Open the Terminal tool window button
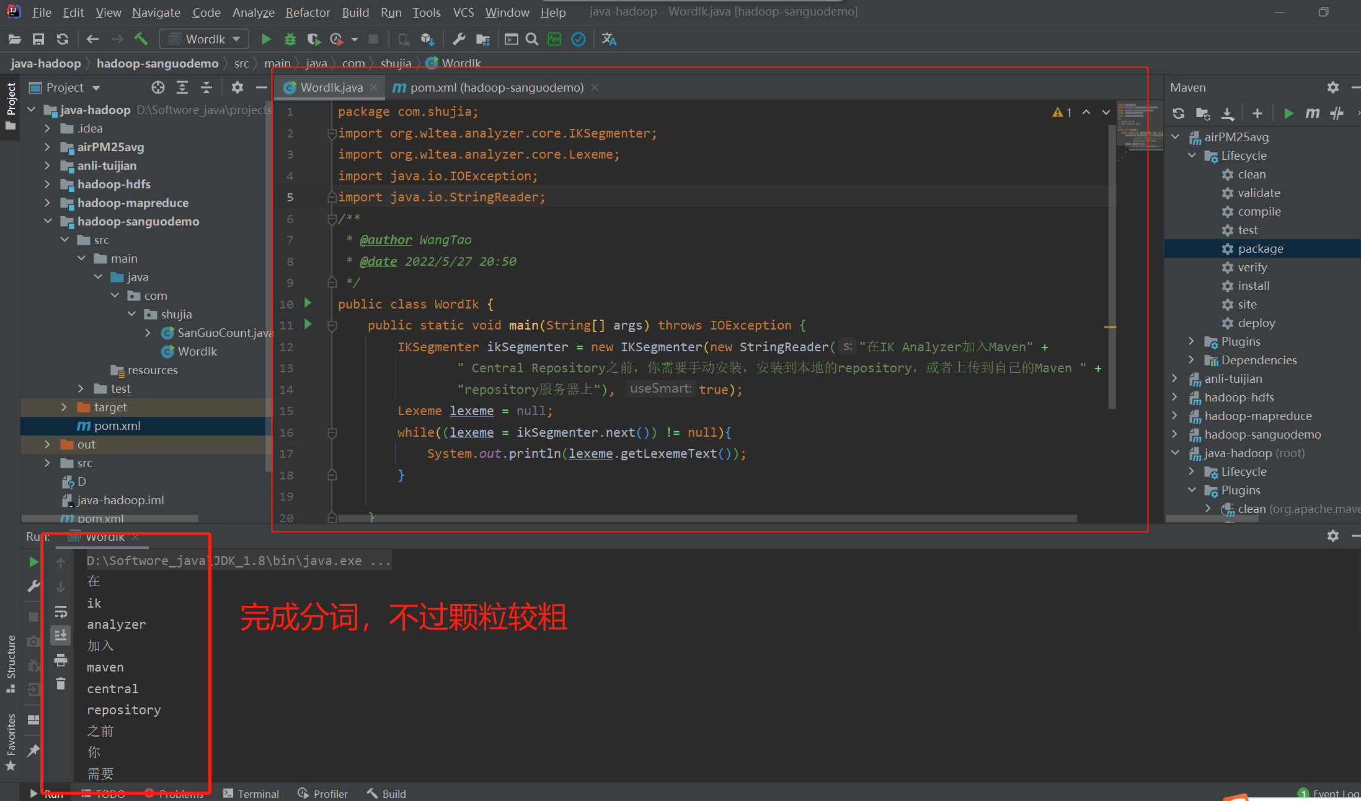Screen dimensions: 1361x801 pos(251,794)
